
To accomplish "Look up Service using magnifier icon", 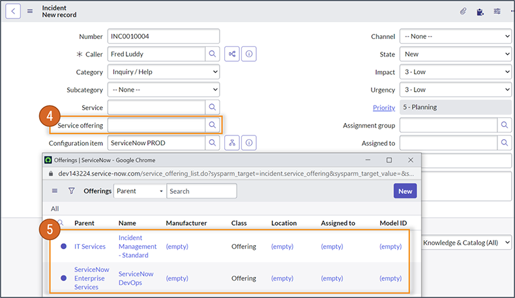I will (213, 107).
